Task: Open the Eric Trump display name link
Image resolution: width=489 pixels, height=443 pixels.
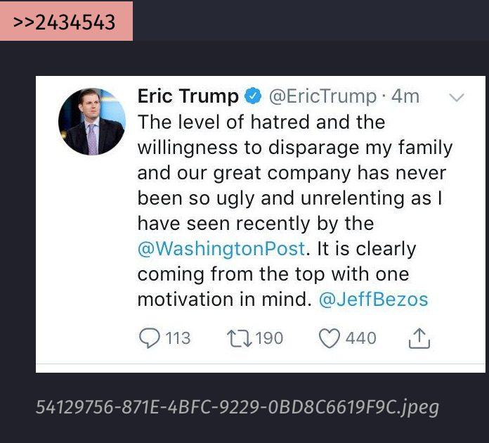Action: pyautogui.click(x=188, y=96)
